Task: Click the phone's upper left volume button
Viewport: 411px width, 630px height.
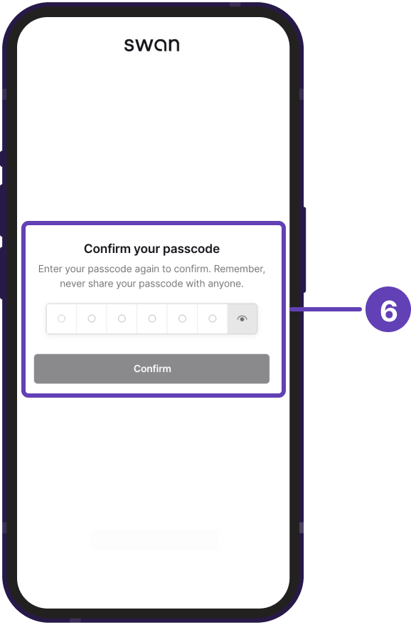Action: (x=1, y=210)
